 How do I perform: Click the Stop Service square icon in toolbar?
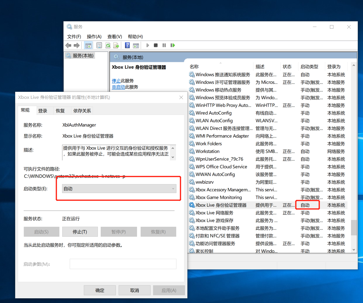(x=156, y=45)
